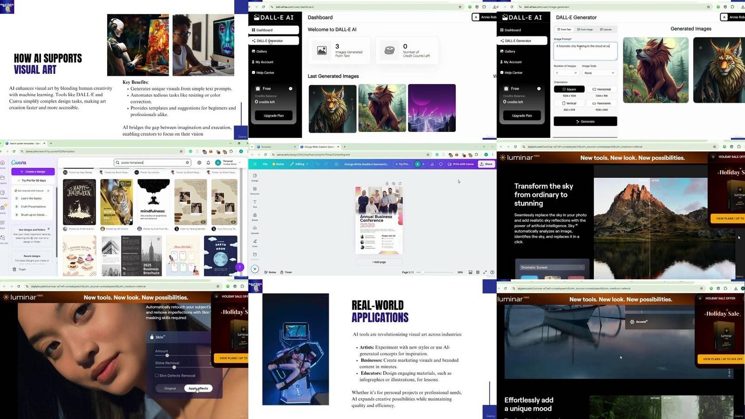This screenshot has height=419, width=745.
Task: Switch to the From Image tab
Action: [x=585, y=29]
